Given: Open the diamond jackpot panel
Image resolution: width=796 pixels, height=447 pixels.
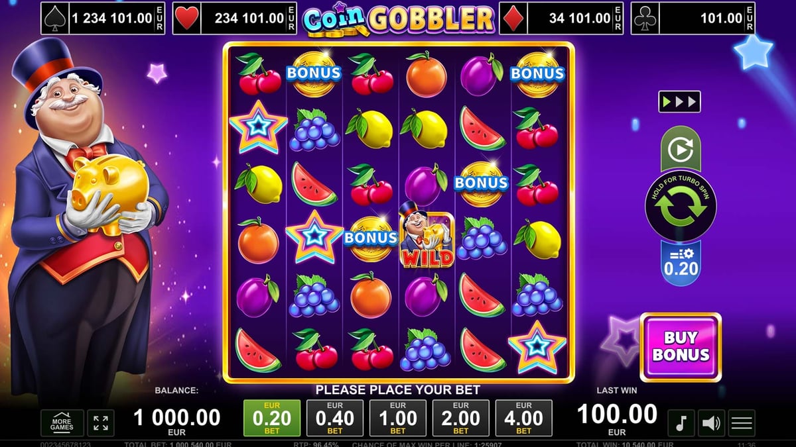Looking at the screenshot, I should [561, 18].
